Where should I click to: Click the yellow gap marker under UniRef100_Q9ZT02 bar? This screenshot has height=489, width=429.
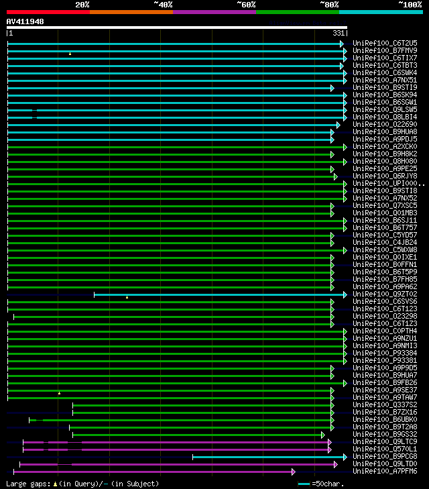point(127,298)
